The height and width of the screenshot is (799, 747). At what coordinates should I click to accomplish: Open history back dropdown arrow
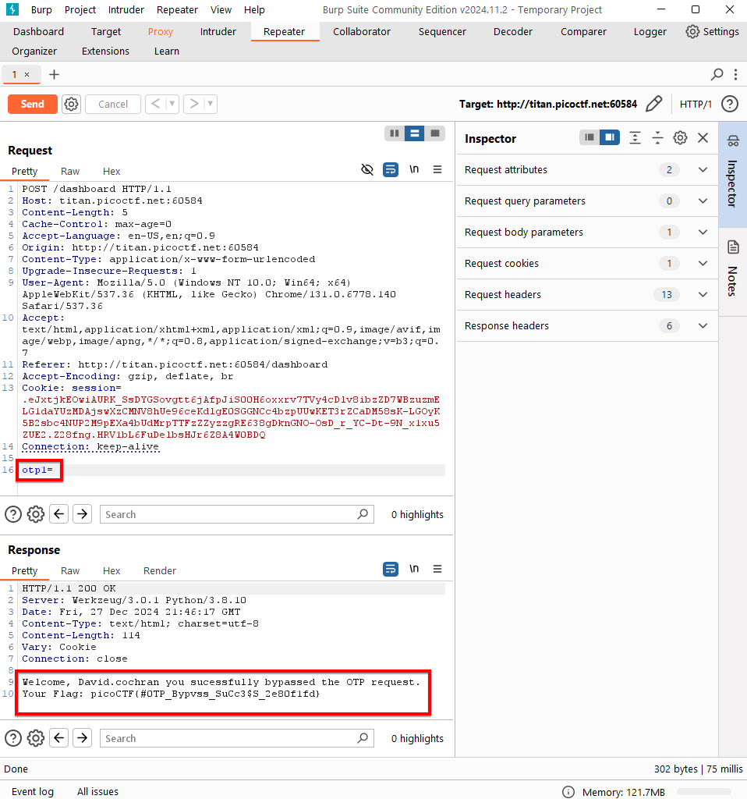172,104
